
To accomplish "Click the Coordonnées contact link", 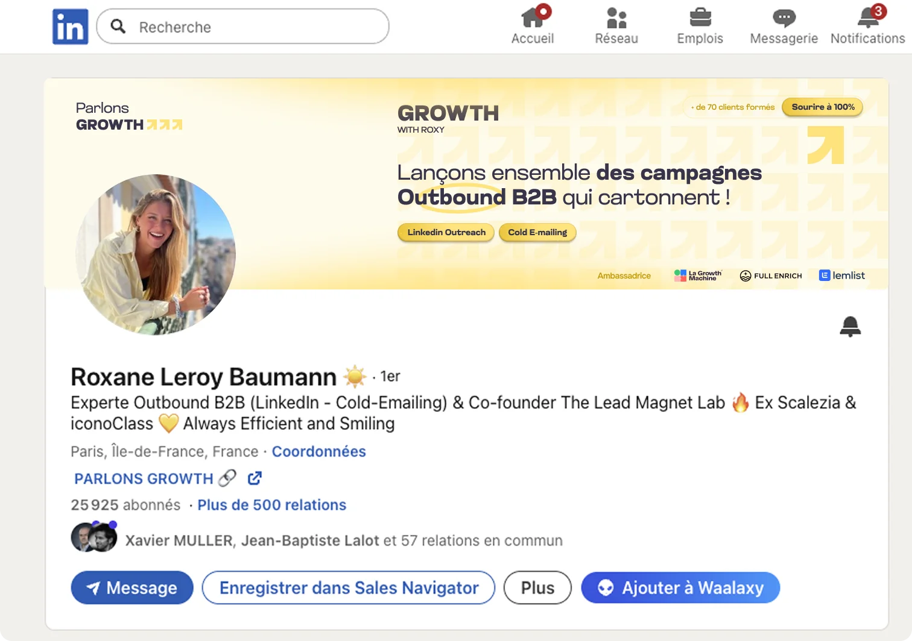I will pyautogui.click(x=318, y=452).
